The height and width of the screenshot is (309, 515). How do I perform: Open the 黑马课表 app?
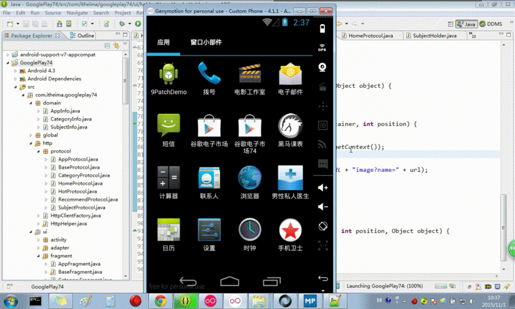(x=291, y=130)
